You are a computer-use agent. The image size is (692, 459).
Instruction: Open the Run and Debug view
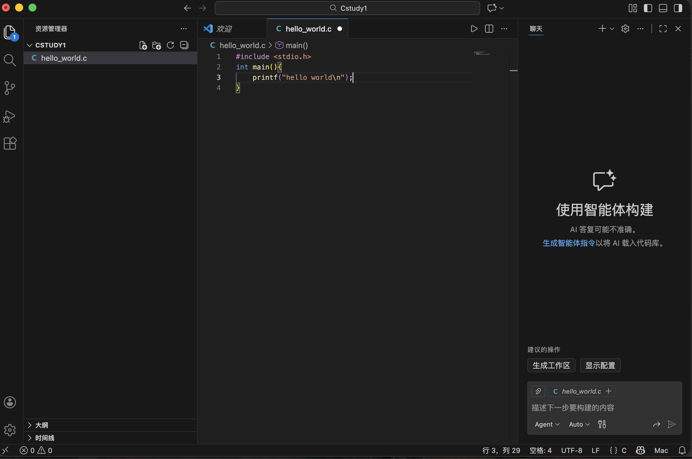(x=10, y=116)
